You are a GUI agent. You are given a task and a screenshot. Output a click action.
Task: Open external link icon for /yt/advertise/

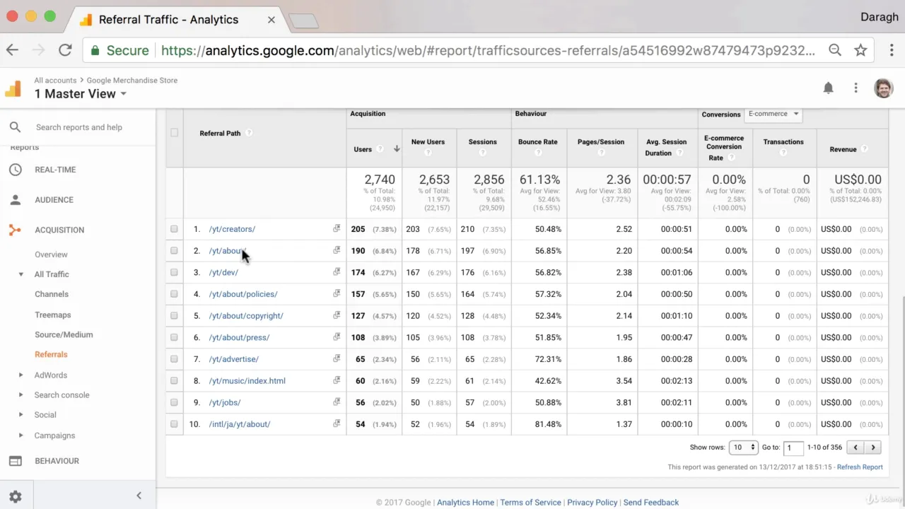point(337,358)
